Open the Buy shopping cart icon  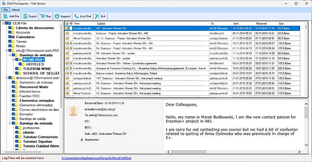[42, 16]
